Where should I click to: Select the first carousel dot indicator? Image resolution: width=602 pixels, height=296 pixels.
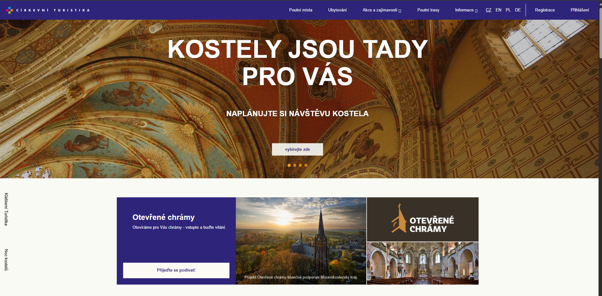289,165
